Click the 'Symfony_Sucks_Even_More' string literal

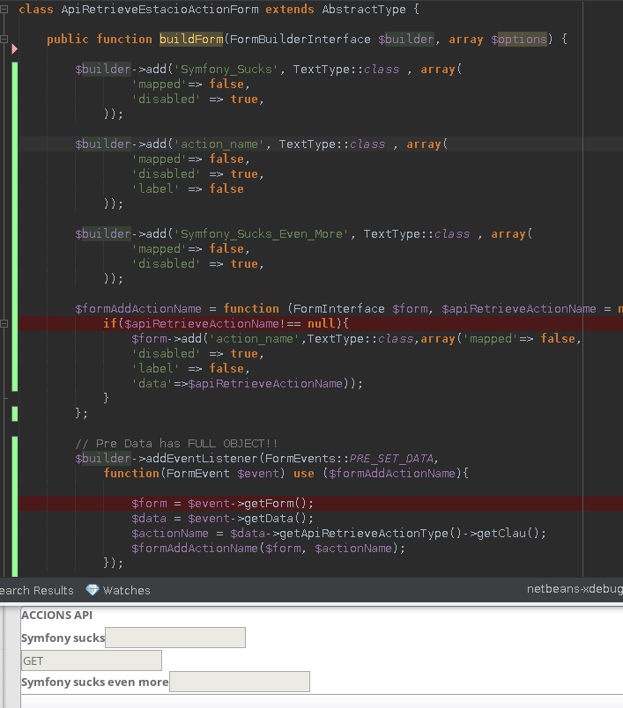(262, 234)
